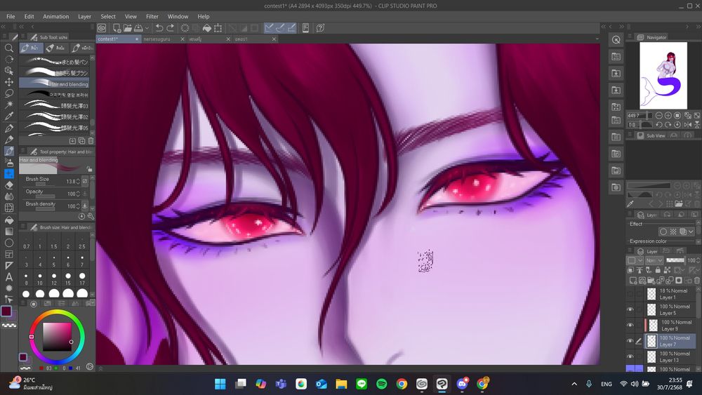The image size is (702, 395).
Task: Select the Move layer tool
Action: coord(8,82)
